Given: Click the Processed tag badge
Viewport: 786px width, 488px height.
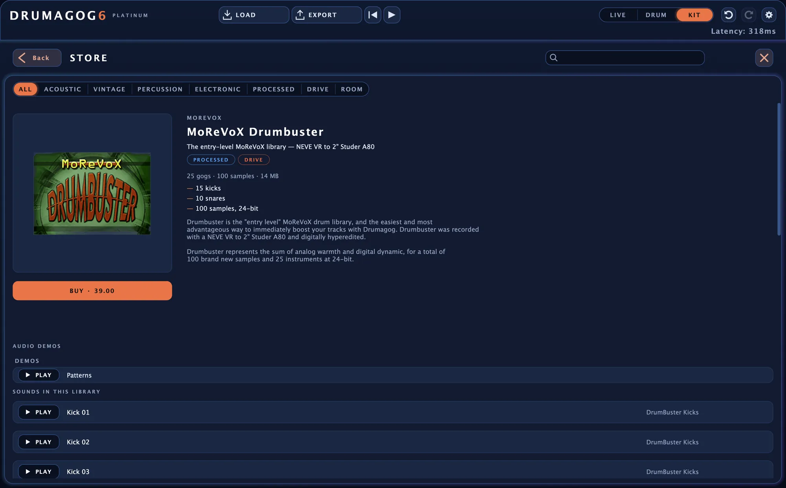Looking at the screenshot, I should (211, 160).
